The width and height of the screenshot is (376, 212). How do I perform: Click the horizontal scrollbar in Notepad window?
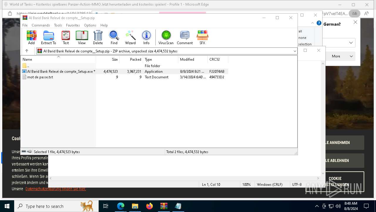[x=184, y=178]
